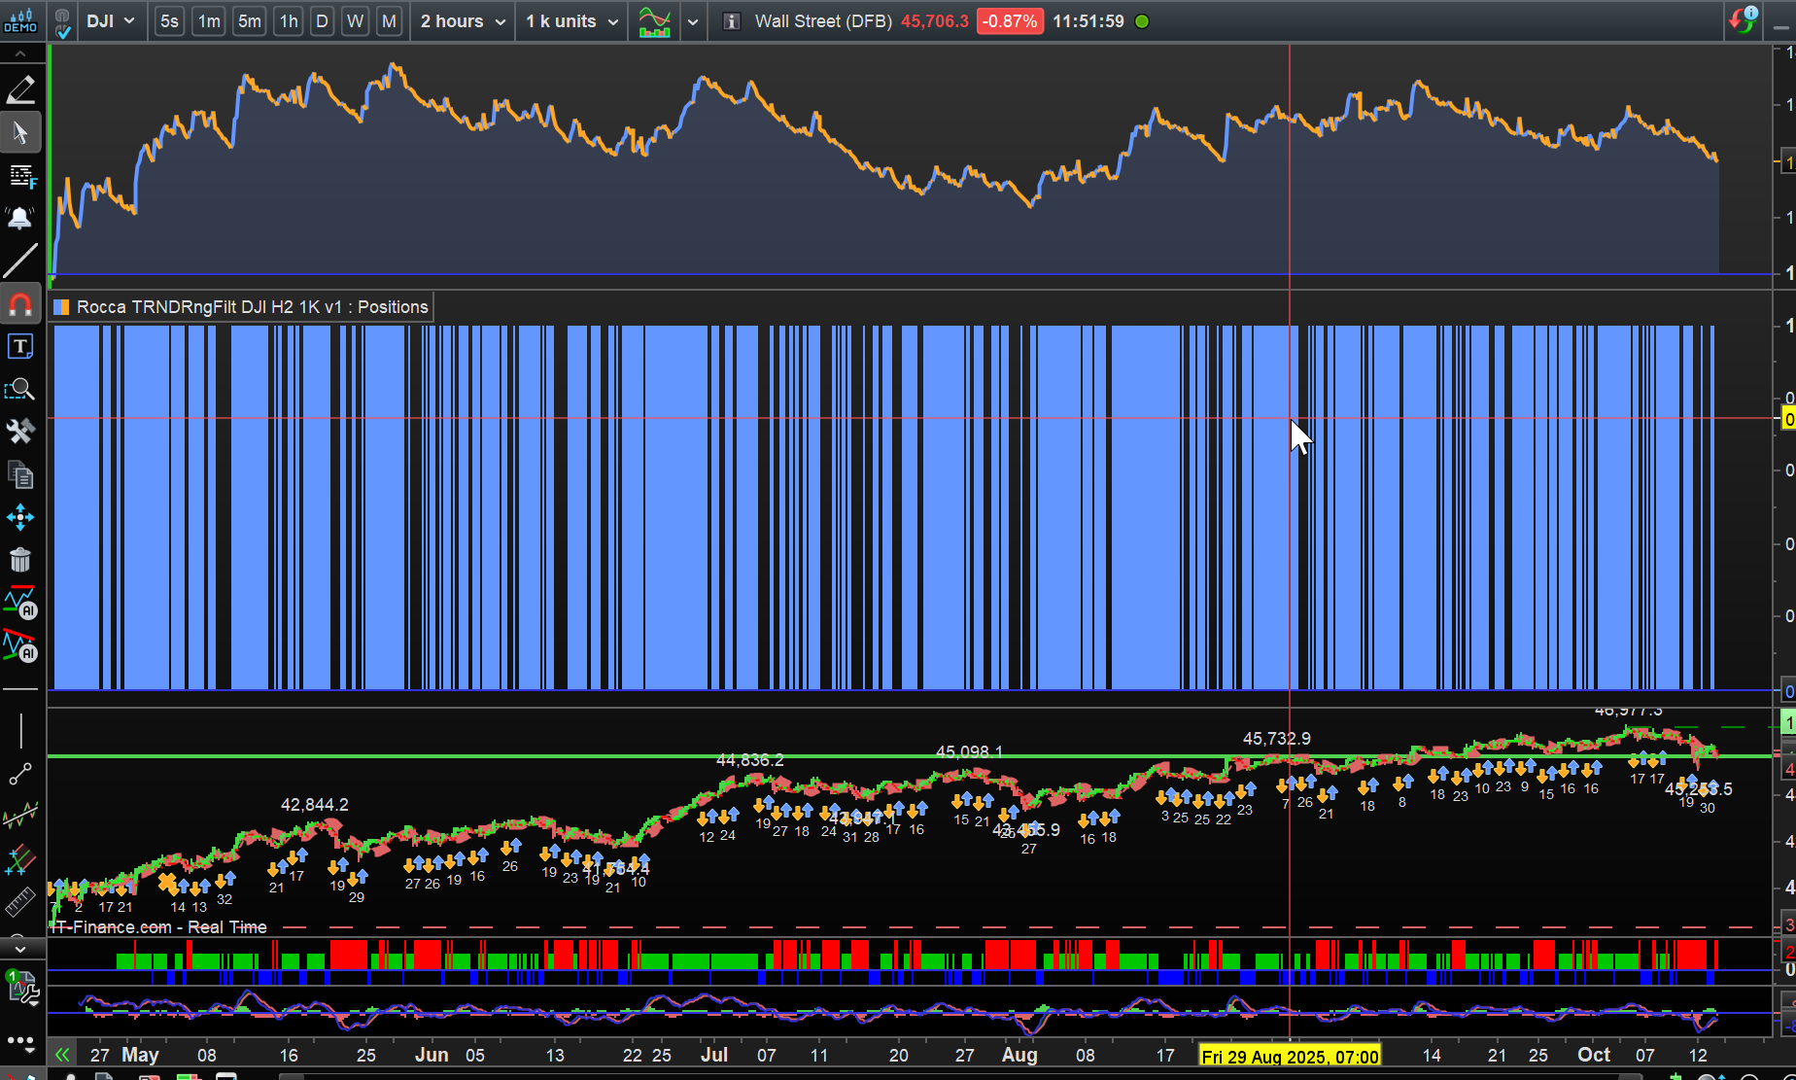Click the orange-blue Positions color swatch

click(x=61, y=307)
